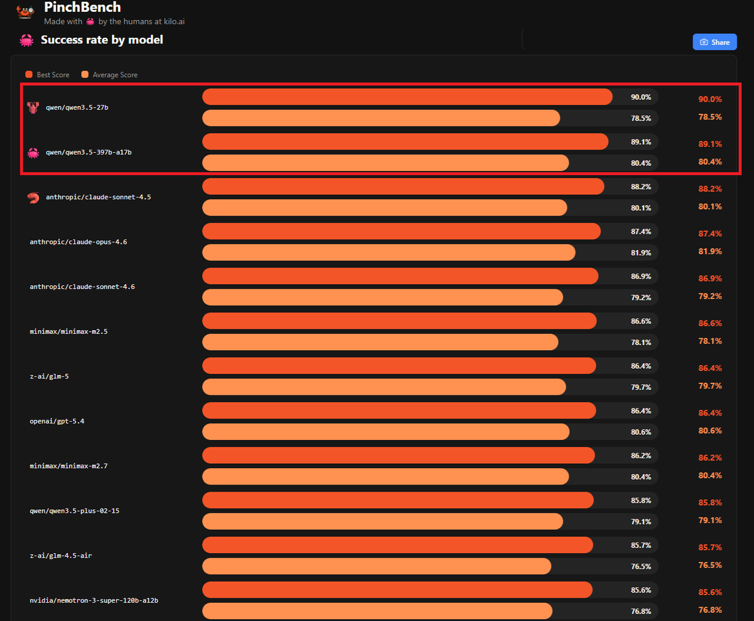Click the crab icon beside "Success rate by model"
754x621 pixels.
pos(26,40)
